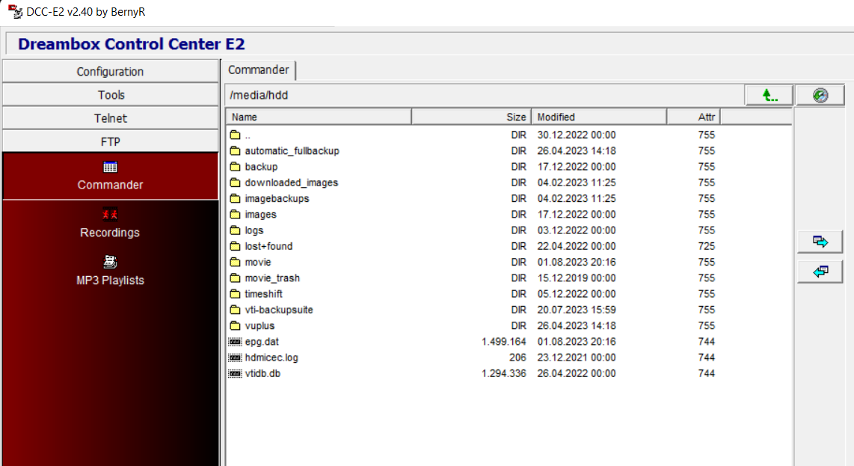Click the refresh globe icon button
The width and height of the screenshot is (854, 466).
(820, 95)
